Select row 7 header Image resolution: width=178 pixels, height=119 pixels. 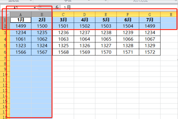point(5,58)
